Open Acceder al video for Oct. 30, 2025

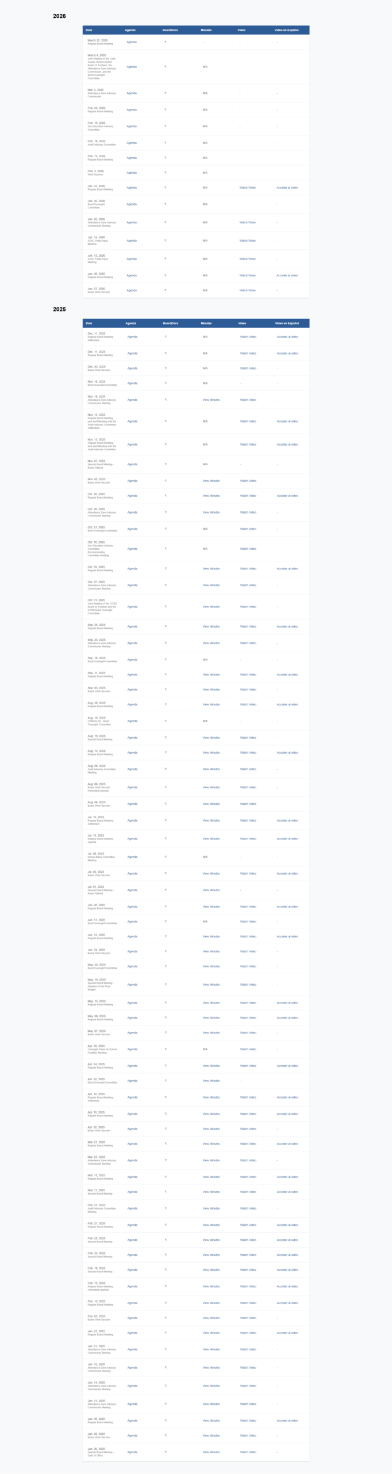point(287,496)
